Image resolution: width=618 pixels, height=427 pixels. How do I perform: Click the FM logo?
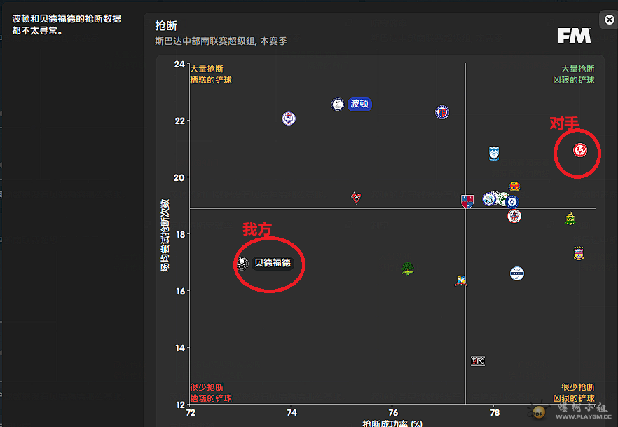point(575,36)
